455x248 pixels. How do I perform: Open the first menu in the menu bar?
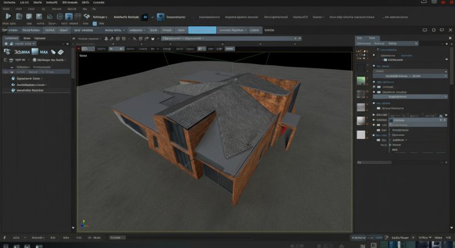point(10,2)
